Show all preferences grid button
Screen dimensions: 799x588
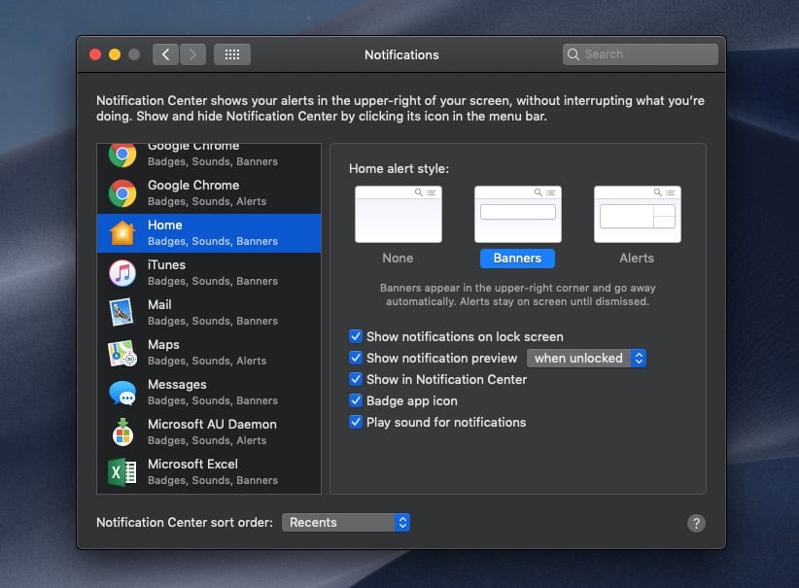(232, 54)
